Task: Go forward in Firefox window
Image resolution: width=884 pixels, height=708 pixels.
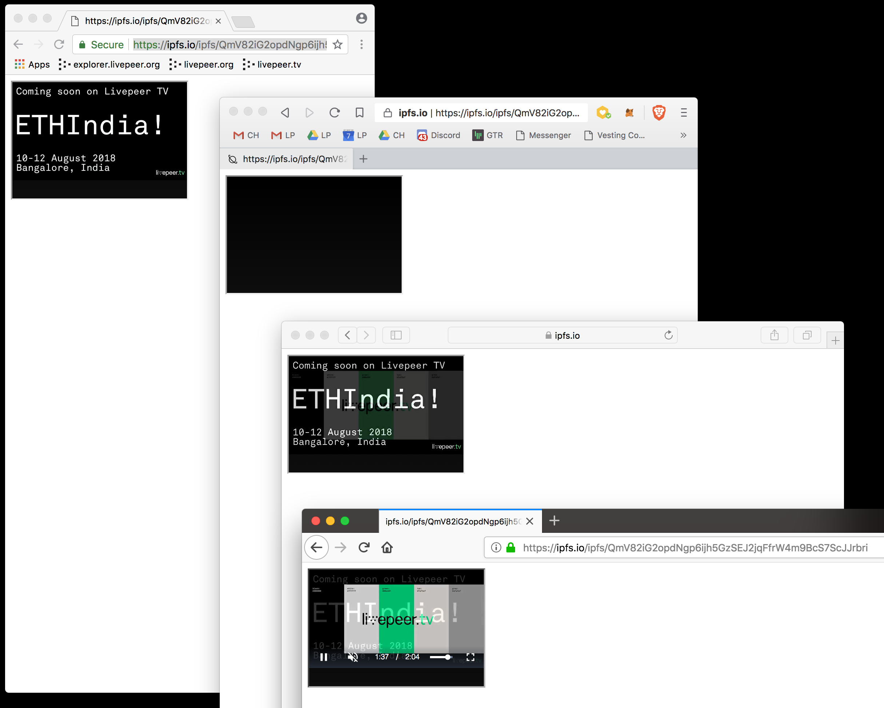Action: click(340, 547)
